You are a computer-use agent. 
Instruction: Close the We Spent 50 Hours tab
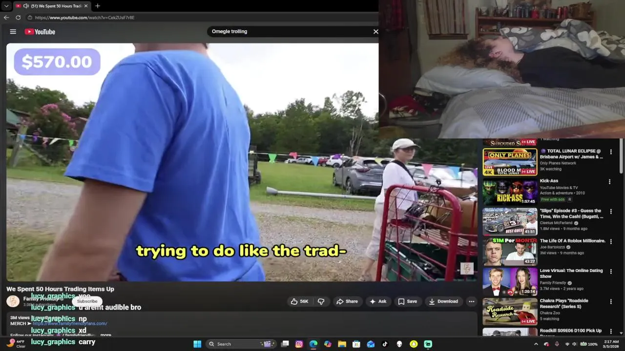(86, 6)
